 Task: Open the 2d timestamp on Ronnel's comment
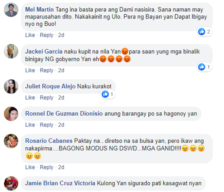[x=61, y=125]
